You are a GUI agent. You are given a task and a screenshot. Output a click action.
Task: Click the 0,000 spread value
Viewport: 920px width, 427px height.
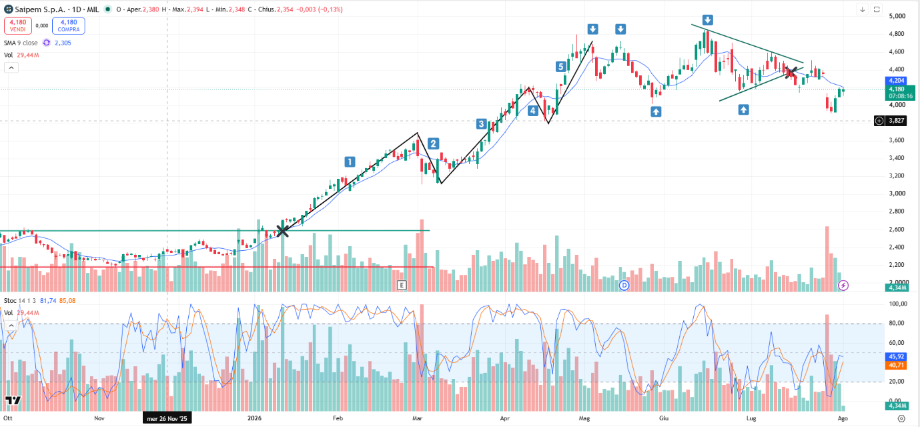coord(41,26)
